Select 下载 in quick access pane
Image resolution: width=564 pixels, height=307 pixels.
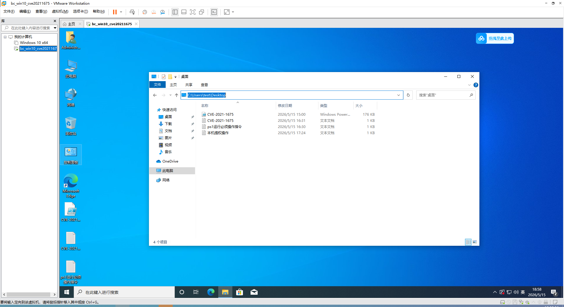(168, 124)
